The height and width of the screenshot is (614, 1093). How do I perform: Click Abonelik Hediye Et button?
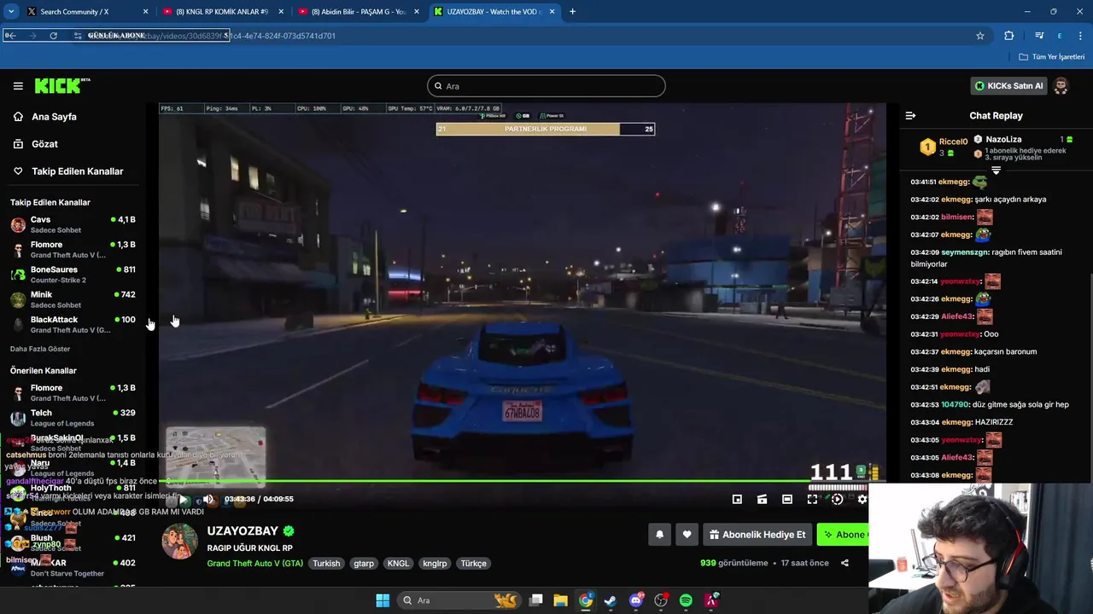pyautogui.click(x=757, y=535)
